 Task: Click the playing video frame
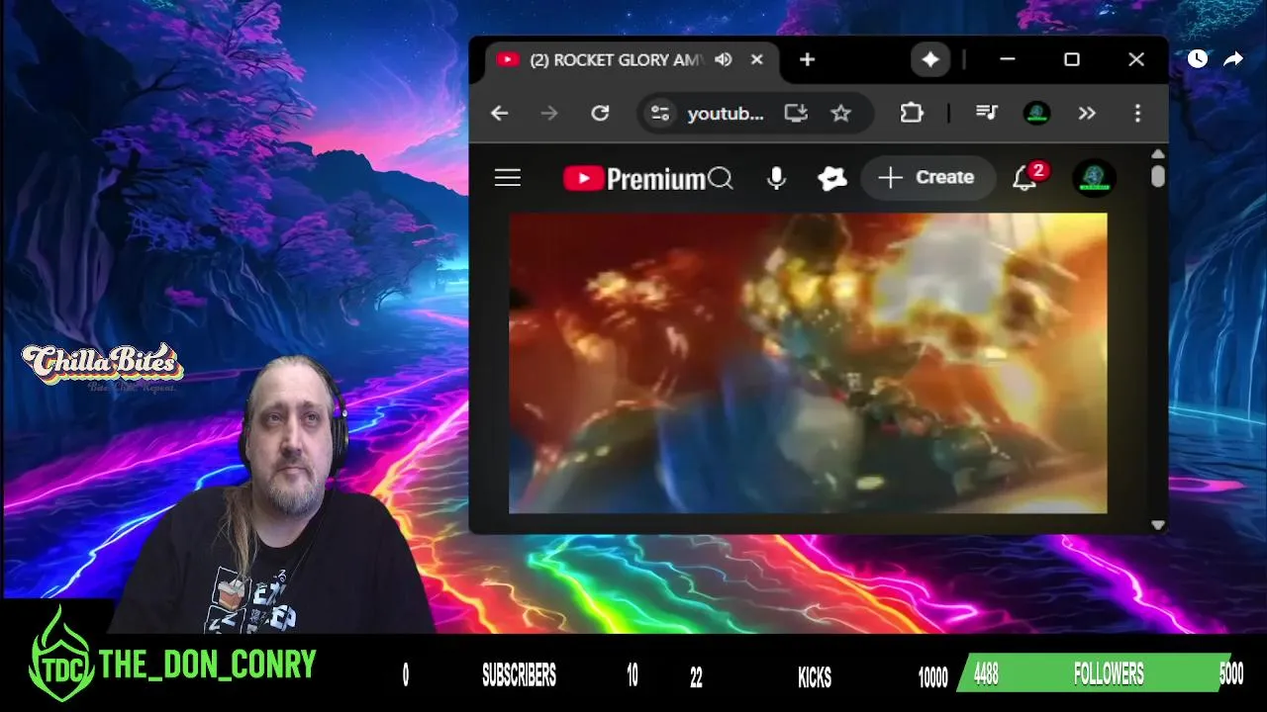(808, 363)
